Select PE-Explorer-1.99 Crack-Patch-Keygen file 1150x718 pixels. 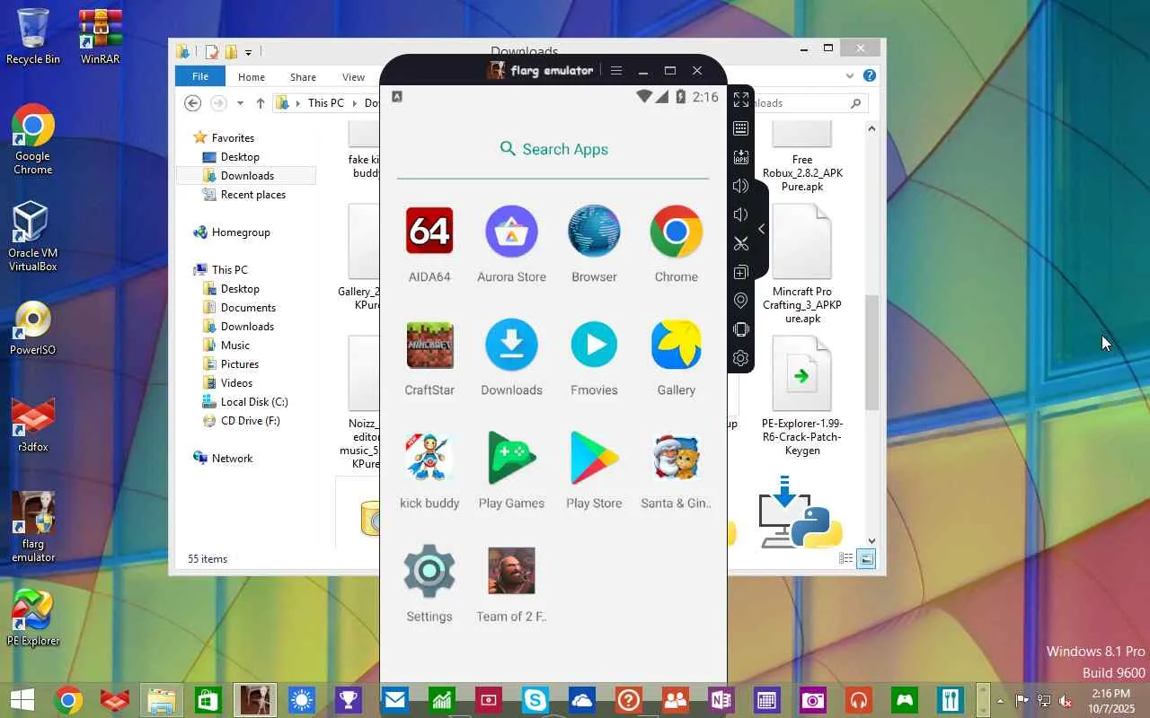(x=802, y=396)
